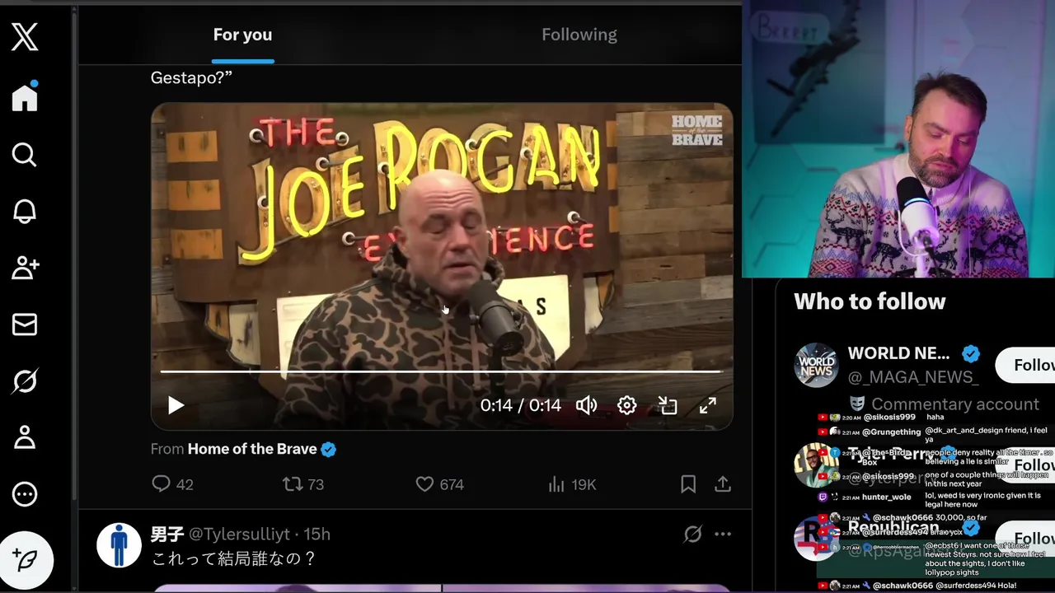Open the follow people icon in sidebar

tap(25, 268)
